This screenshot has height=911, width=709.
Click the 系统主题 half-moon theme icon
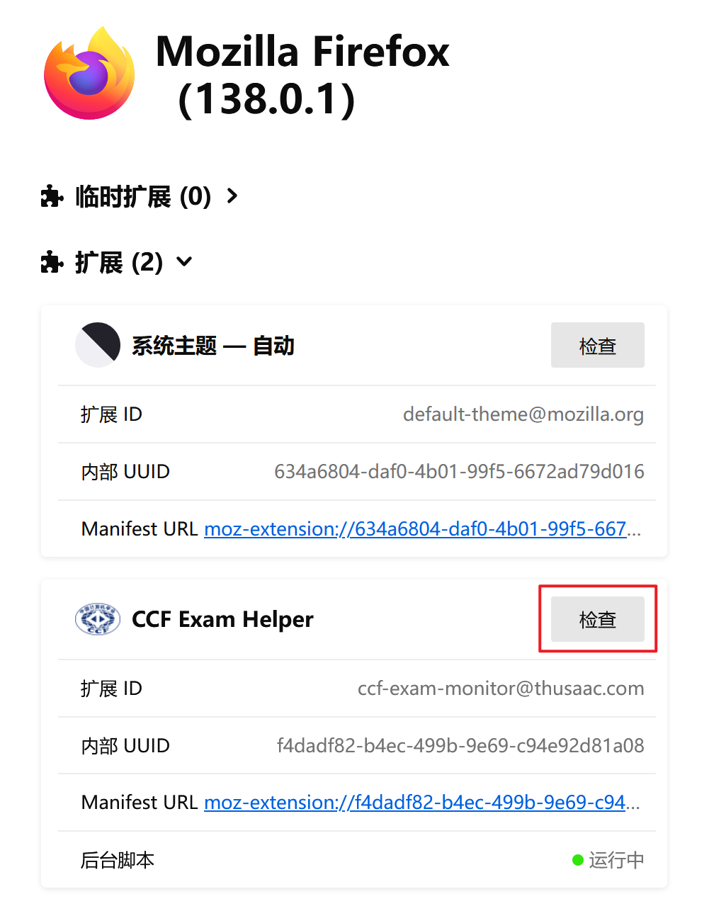[x=98, y=345]
